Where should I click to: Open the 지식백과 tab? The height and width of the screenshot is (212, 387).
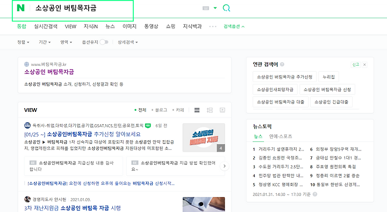(192, 26)
